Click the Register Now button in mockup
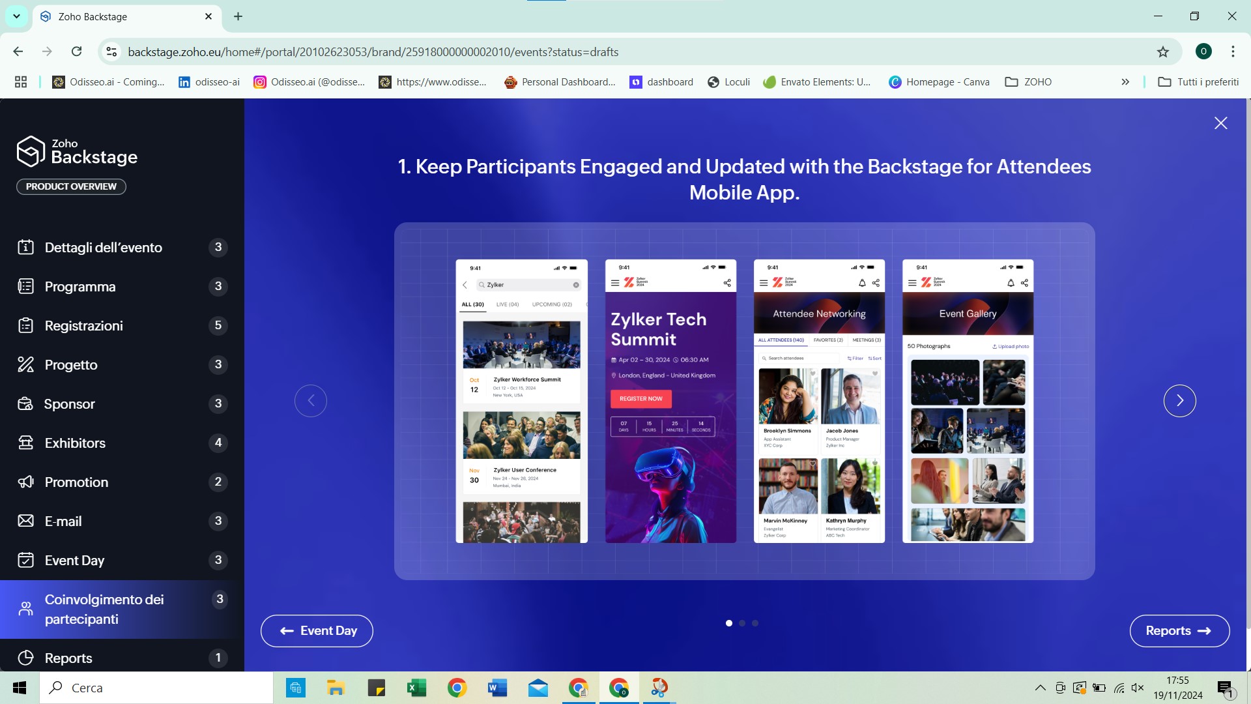Viewport: 1251px width, 704px height. point(640,398)
